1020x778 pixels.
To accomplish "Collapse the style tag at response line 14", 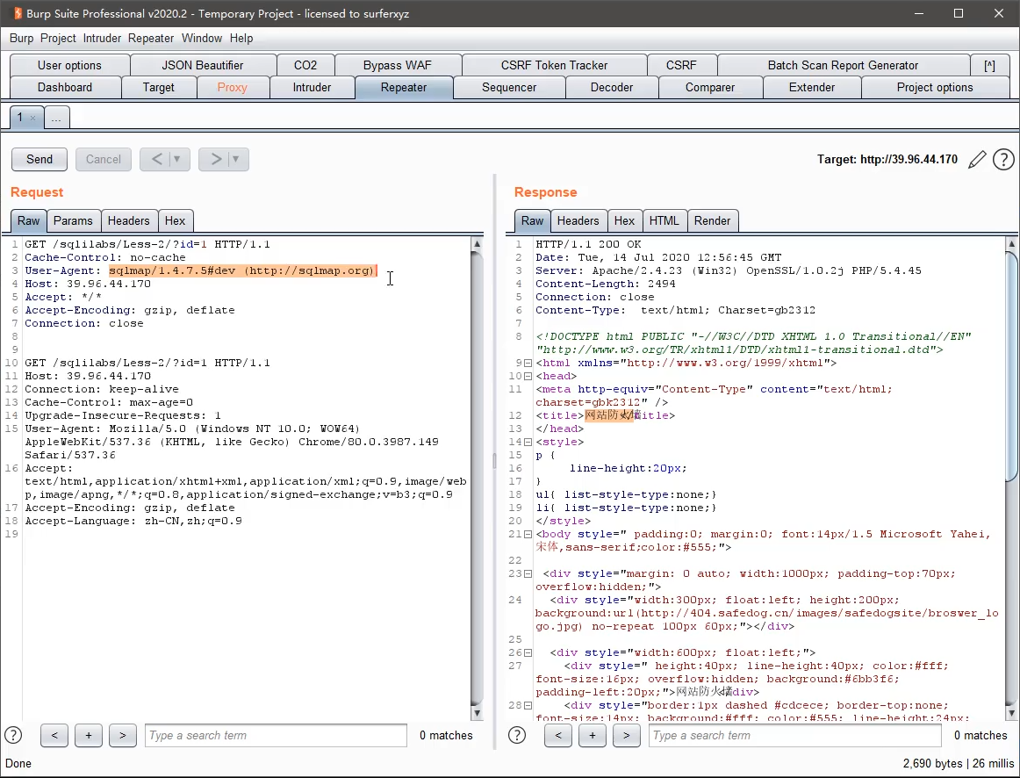I will 528,442.
